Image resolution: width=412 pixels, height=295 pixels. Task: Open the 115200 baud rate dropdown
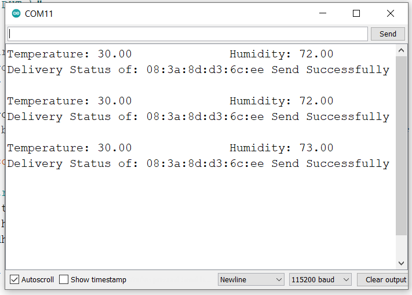(320, 279)
